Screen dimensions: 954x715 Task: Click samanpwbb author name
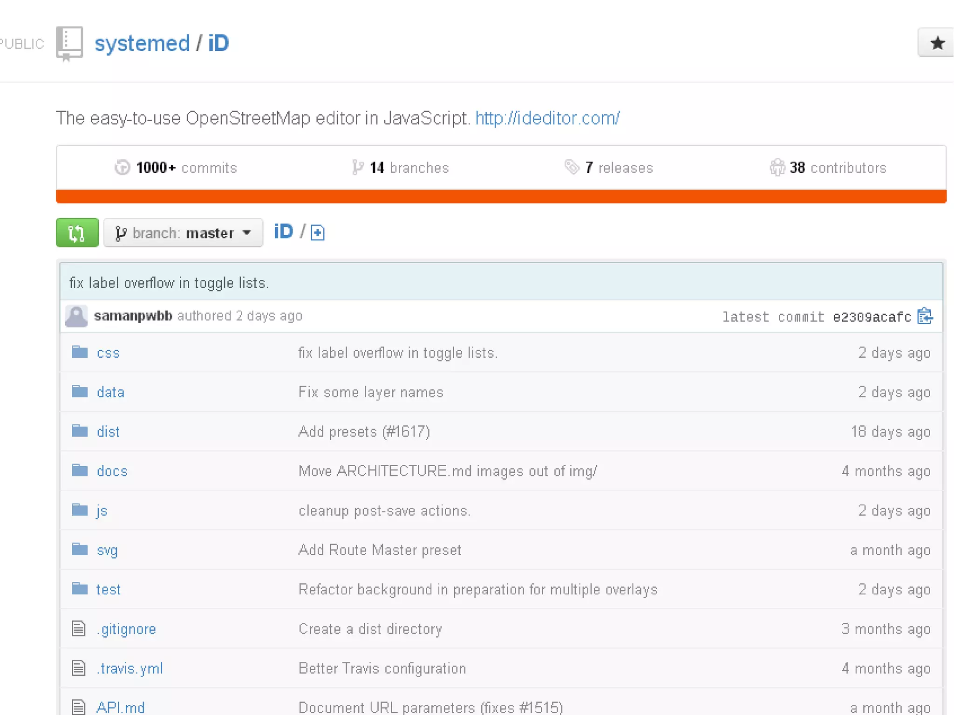pos(133,316)
